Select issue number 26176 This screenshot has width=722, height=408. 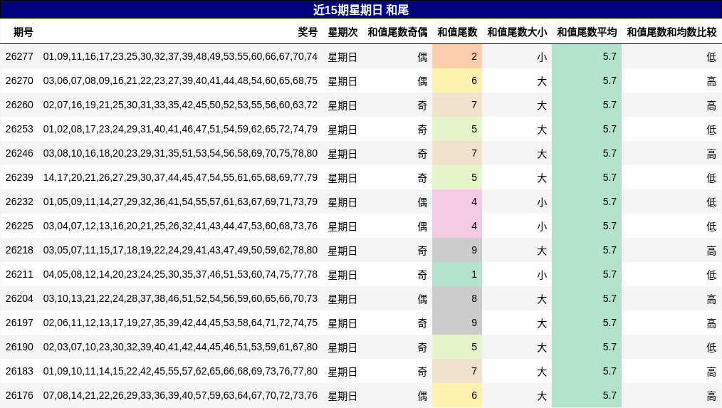tap(19, 396)
